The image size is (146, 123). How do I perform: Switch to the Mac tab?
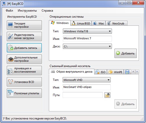tap(99, 23)
